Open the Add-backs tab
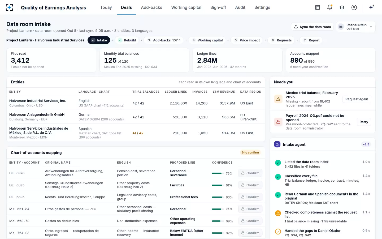The width and height of the screenshot is (382, 239). (151, 7)
